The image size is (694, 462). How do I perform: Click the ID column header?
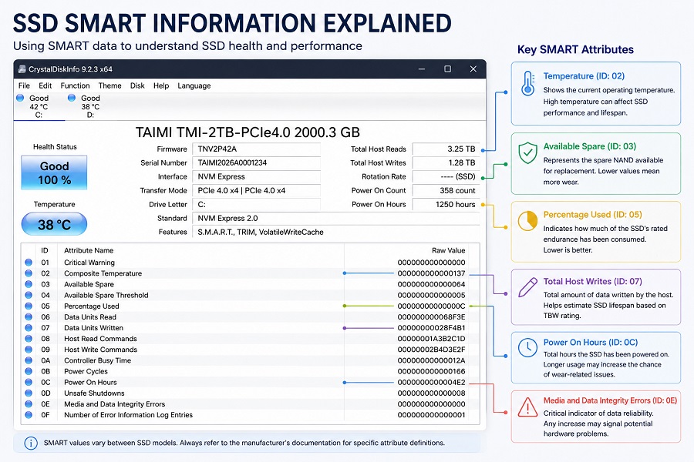(45, 250)
